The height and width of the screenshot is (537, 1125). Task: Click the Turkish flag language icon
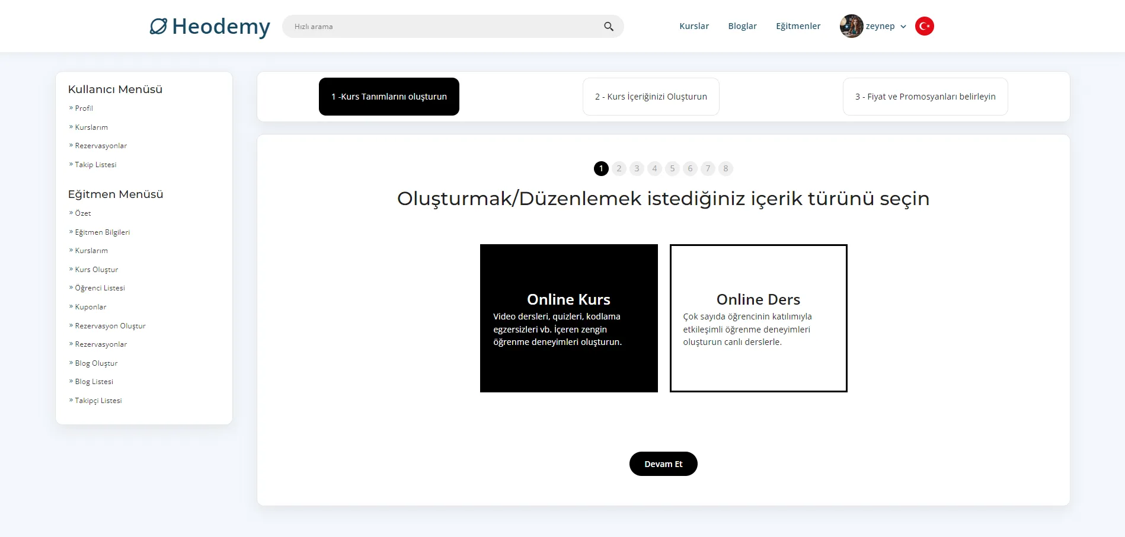point(924,26)
